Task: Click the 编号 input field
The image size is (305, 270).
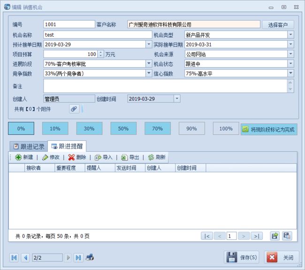Action: pyautogui.click(x=69, y=24)
